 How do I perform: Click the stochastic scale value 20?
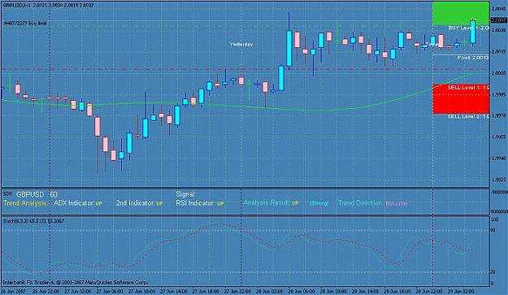[493, 272]
